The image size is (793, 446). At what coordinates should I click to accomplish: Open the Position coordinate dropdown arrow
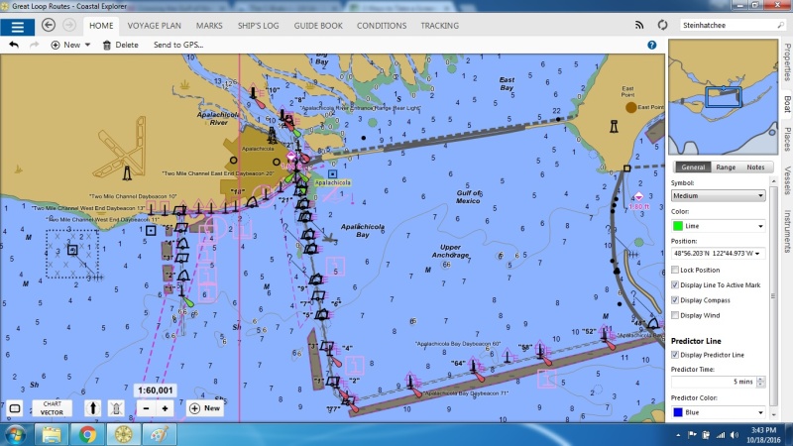pos(757,254)
